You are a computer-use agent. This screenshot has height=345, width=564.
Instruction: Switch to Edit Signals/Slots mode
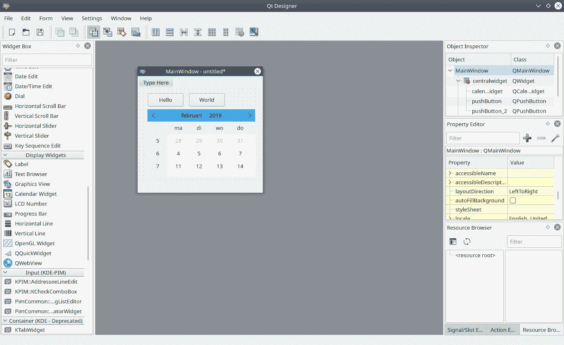coord(107,32)
